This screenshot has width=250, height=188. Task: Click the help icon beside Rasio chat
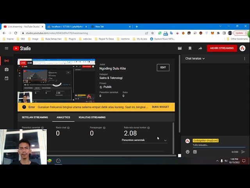68,128
